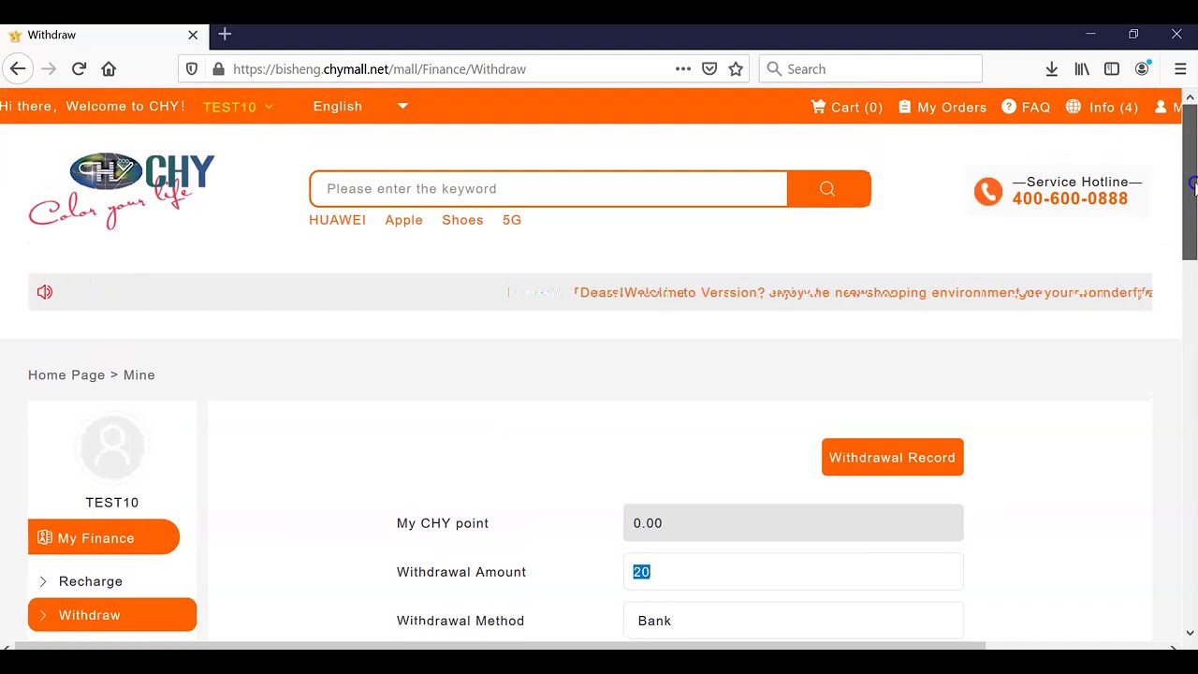Close the Withdraw tab

click(193, 35)
